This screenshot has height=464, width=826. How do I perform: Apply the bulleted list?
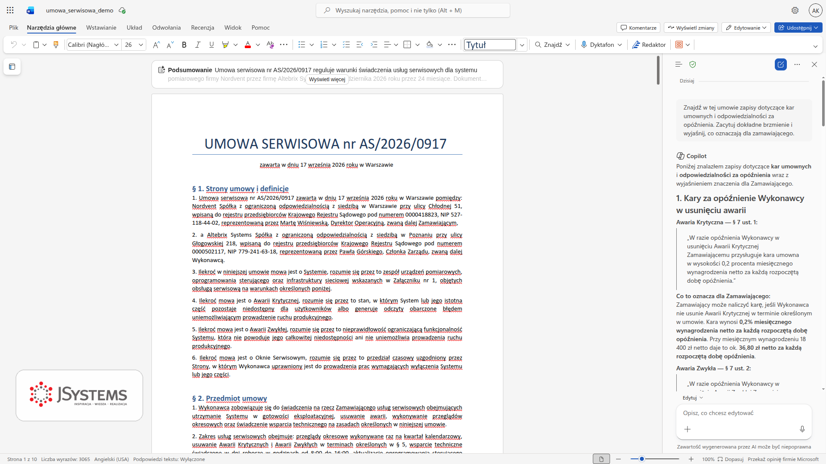[302, 45]
